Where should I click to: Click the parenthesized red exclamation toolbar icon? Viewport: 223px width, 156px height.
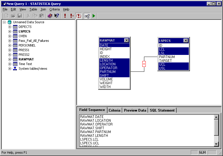pyautogui.click(x=79, y=16)
